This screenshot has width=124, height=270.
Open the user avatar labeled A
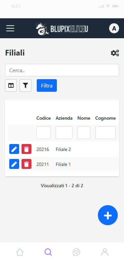[x=114, y=28]
